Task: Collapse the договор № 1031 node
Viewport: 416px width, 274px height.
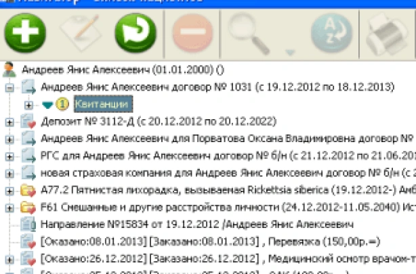Action: pyautogui.click(x=9, y=87)
